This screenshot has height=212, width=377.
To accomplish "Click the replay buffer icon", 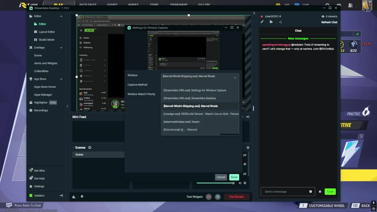I will click(218, 197).
